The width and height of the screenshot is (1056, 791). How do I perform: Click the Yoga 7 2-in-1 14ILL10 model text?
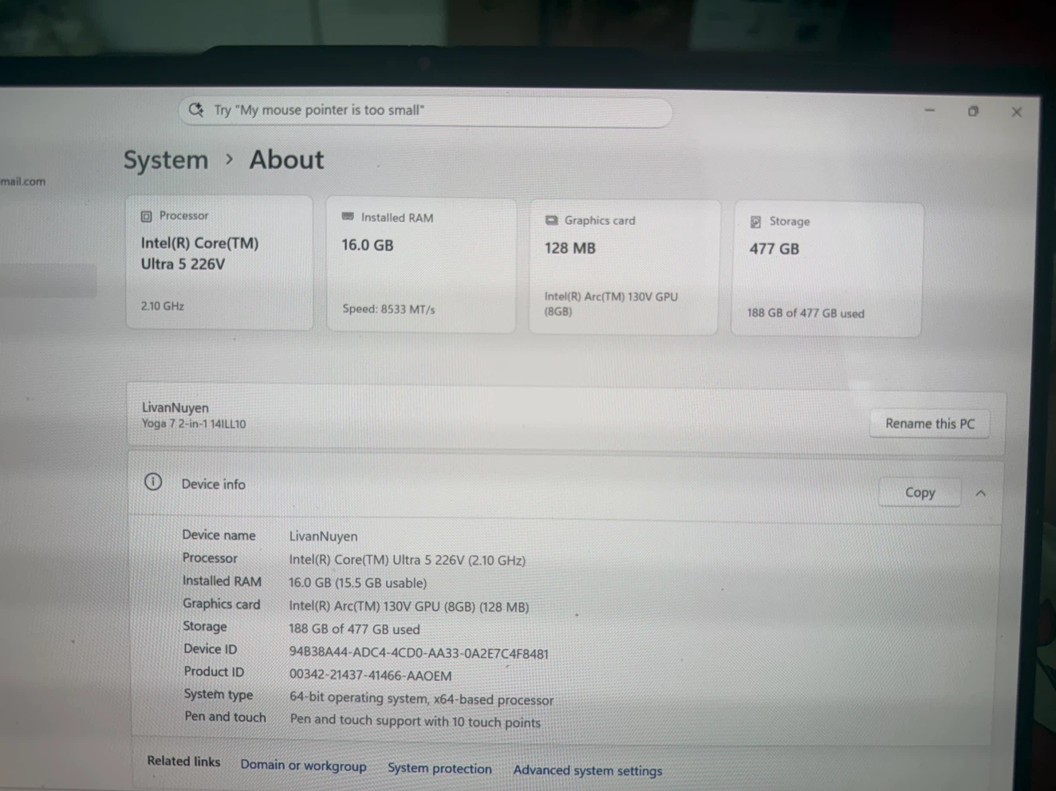point(194,424)
